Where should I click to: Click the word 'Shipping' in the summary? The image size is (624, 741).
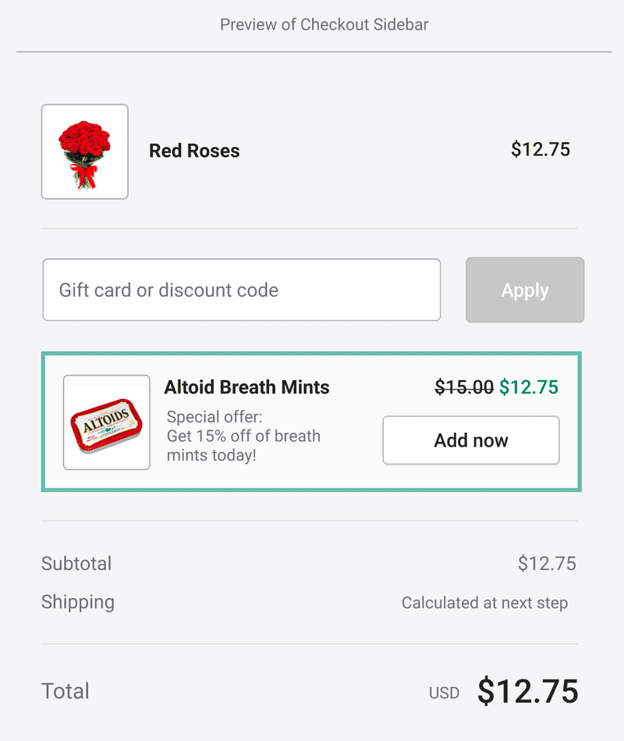pos(78,602)
